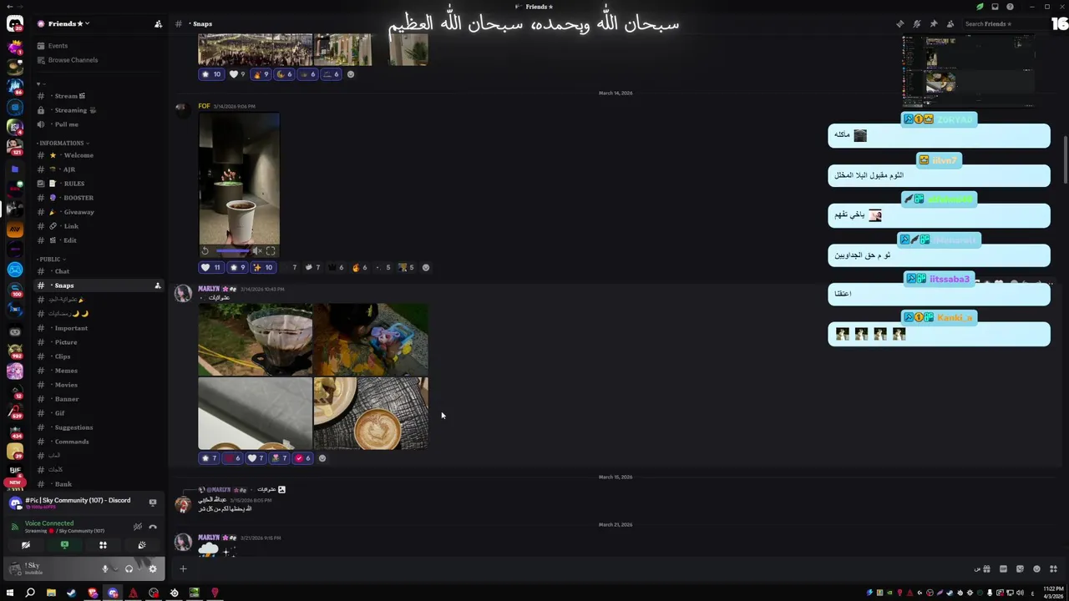1069x601 pixels.
Task: Deafen headphones in user panel
Action: click(129, 568)
